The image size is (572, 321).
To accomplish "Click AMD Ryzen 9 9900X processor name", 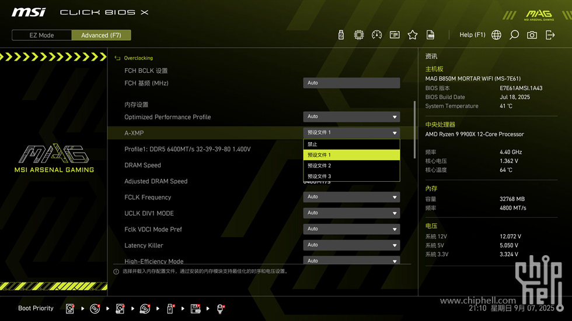I will click(x=475, y=135).
